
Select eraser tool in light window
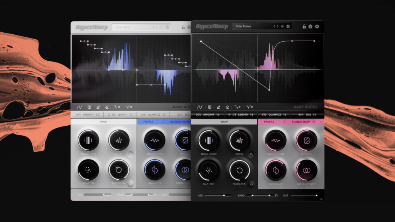(107, 107)
